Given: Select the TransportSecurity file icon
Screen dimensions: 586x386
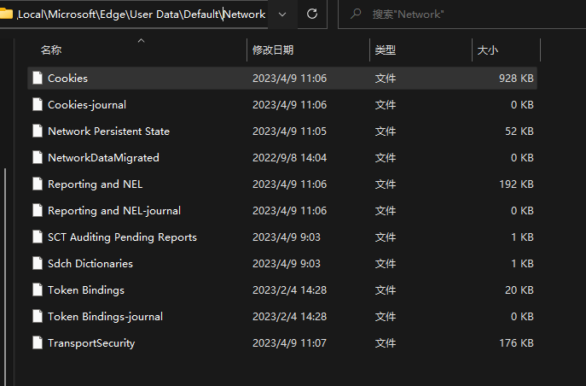Looking at the screenshot, I should (x=38, y=343).
